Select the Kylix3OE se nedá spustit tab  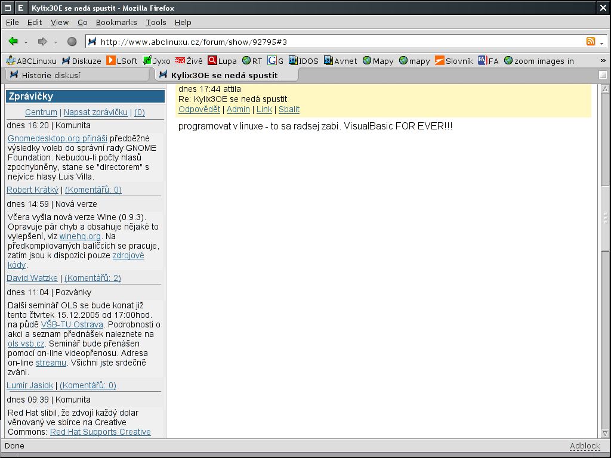click(x=226, y=75)
